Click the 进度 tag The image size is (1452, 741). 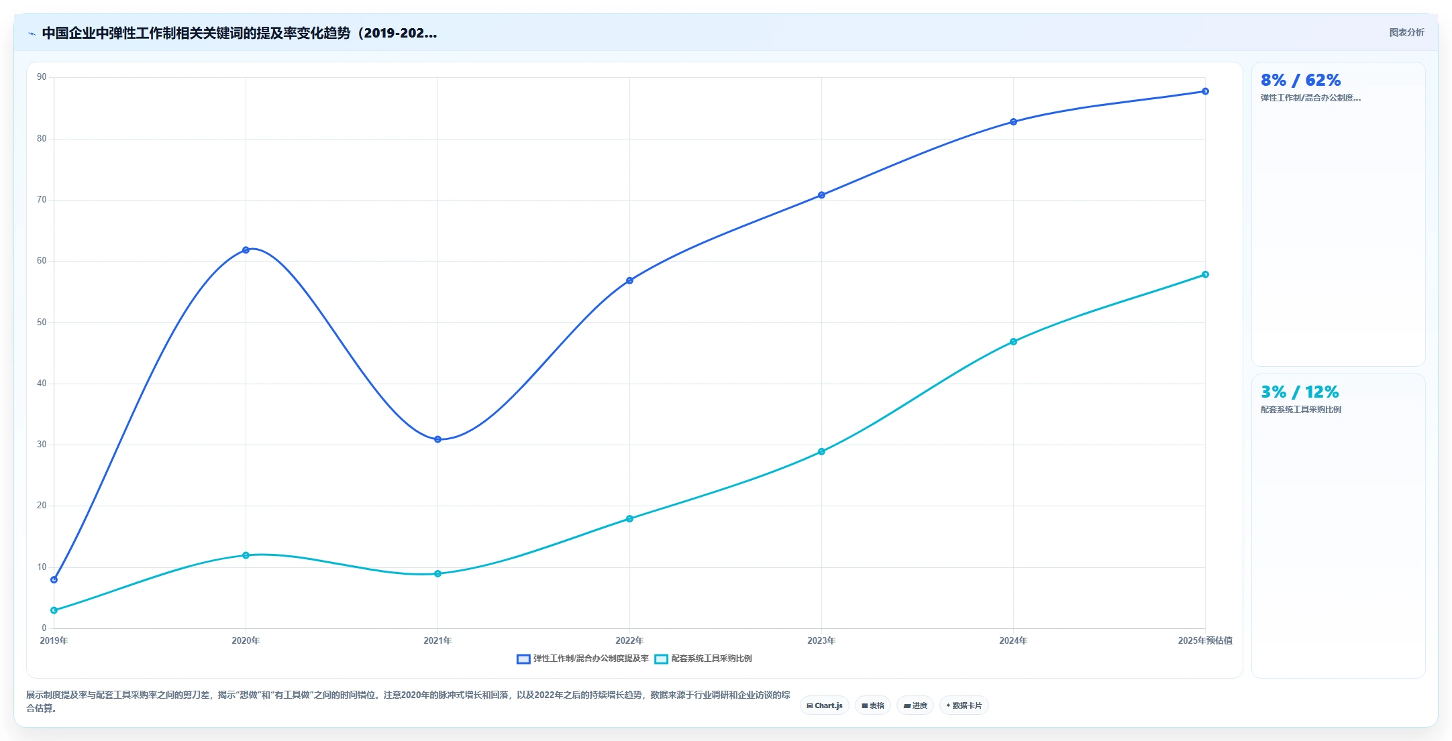(x=915, y=705)
